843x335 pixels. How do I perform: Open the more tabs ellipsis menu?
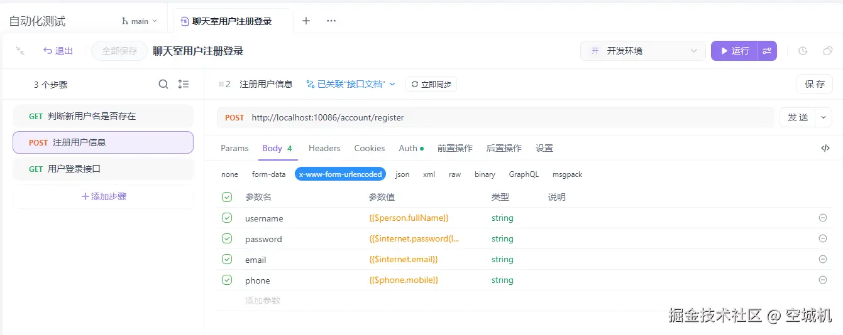coord(331,21)
